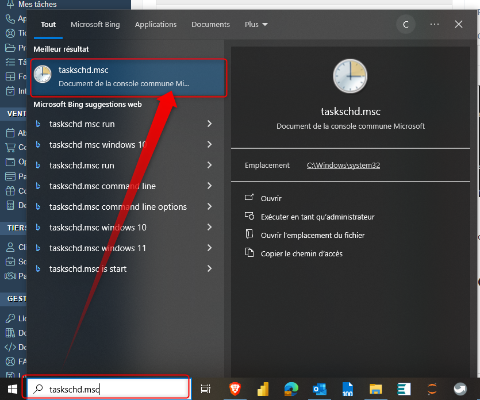Screen dimensions: 480x400
Task: Open Microsoft Edge from the taskbar
Action: click(x=291, y=389)
